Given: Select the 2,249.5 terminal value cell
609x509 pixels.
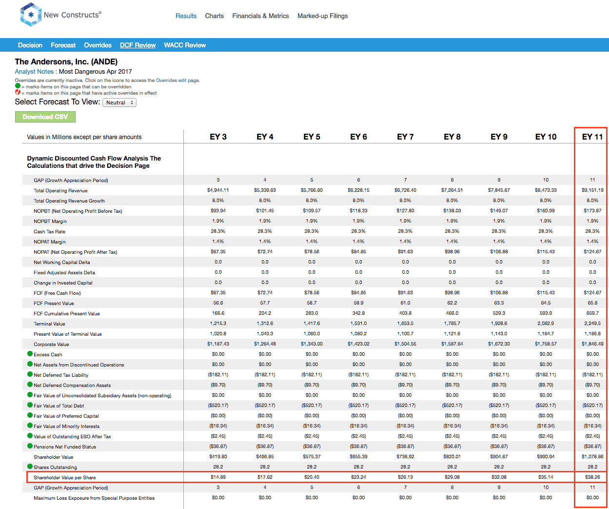Looking at the screenshot, I should tap(592, 324).
